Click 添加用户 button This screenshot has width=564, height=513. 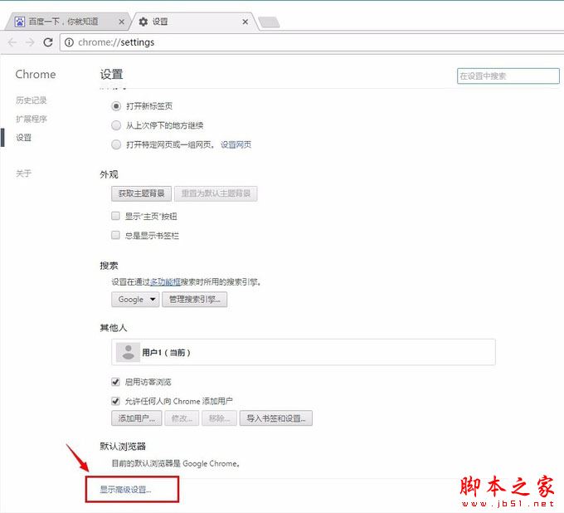[x=137, y=418]
